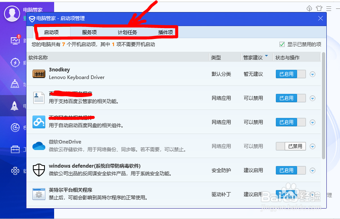
Task: Expand options arrow for windows defender row
Action: (x=312, y=170)
